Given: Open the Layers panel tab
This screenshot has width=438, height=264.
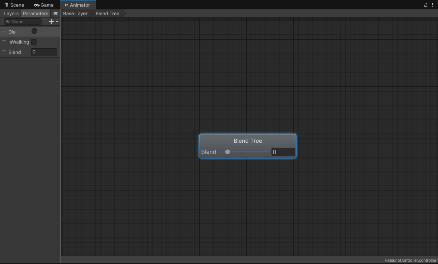Looking at the screenshot, I should (x=11, y=13).
